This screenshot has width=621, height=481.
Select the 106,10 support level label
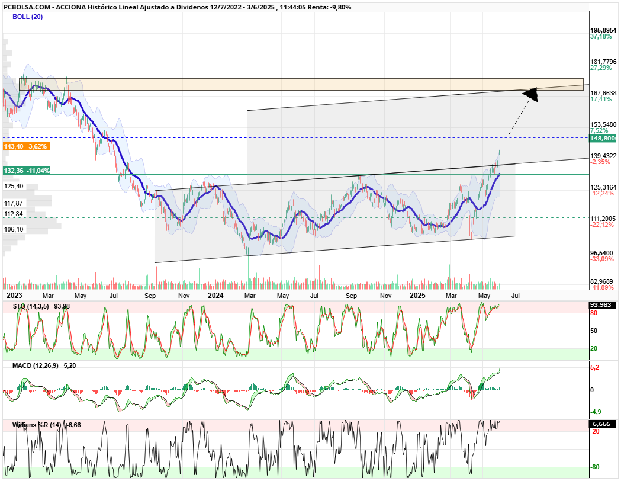pyautogui.click(x=14, y=229)
